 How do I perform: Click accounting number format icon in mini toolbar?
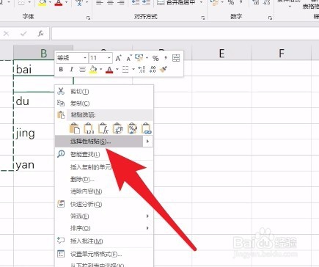[139, 58]
